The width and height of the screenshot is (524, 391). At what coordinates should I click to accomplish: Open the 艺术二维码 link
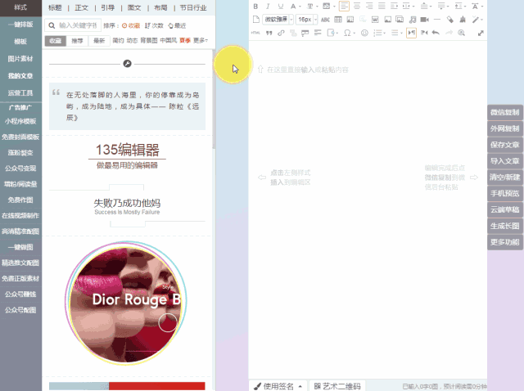(x=337, y=386)
